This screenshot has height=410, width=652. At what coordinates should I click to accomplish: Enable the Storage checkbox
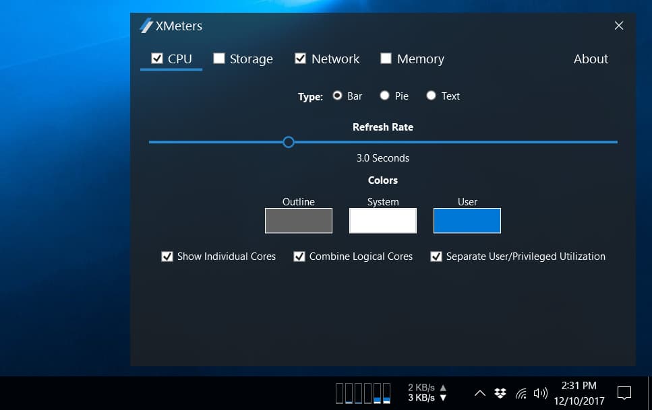219,58
